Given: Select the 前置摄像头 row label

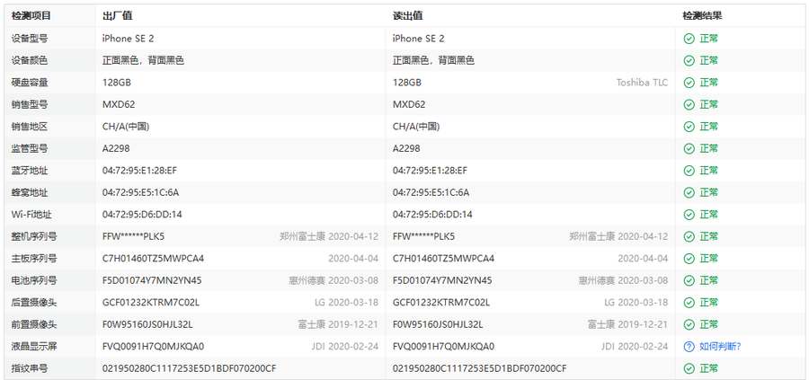Looking at the screenshot, I should click(34, 324).
